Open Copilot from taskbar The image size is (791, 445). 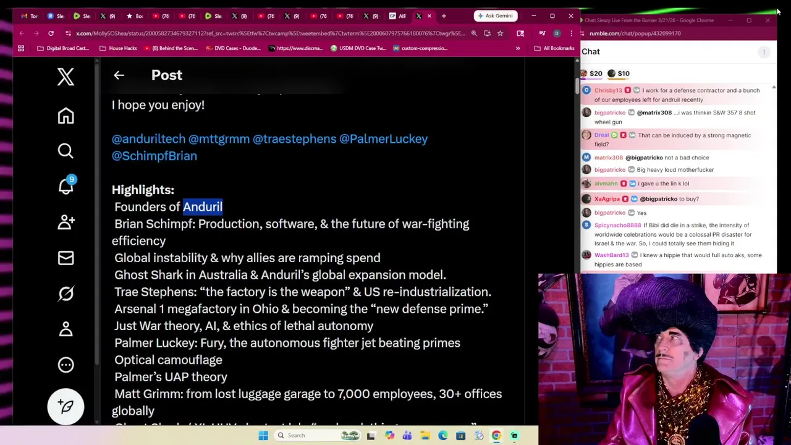(x=389, y=435)
